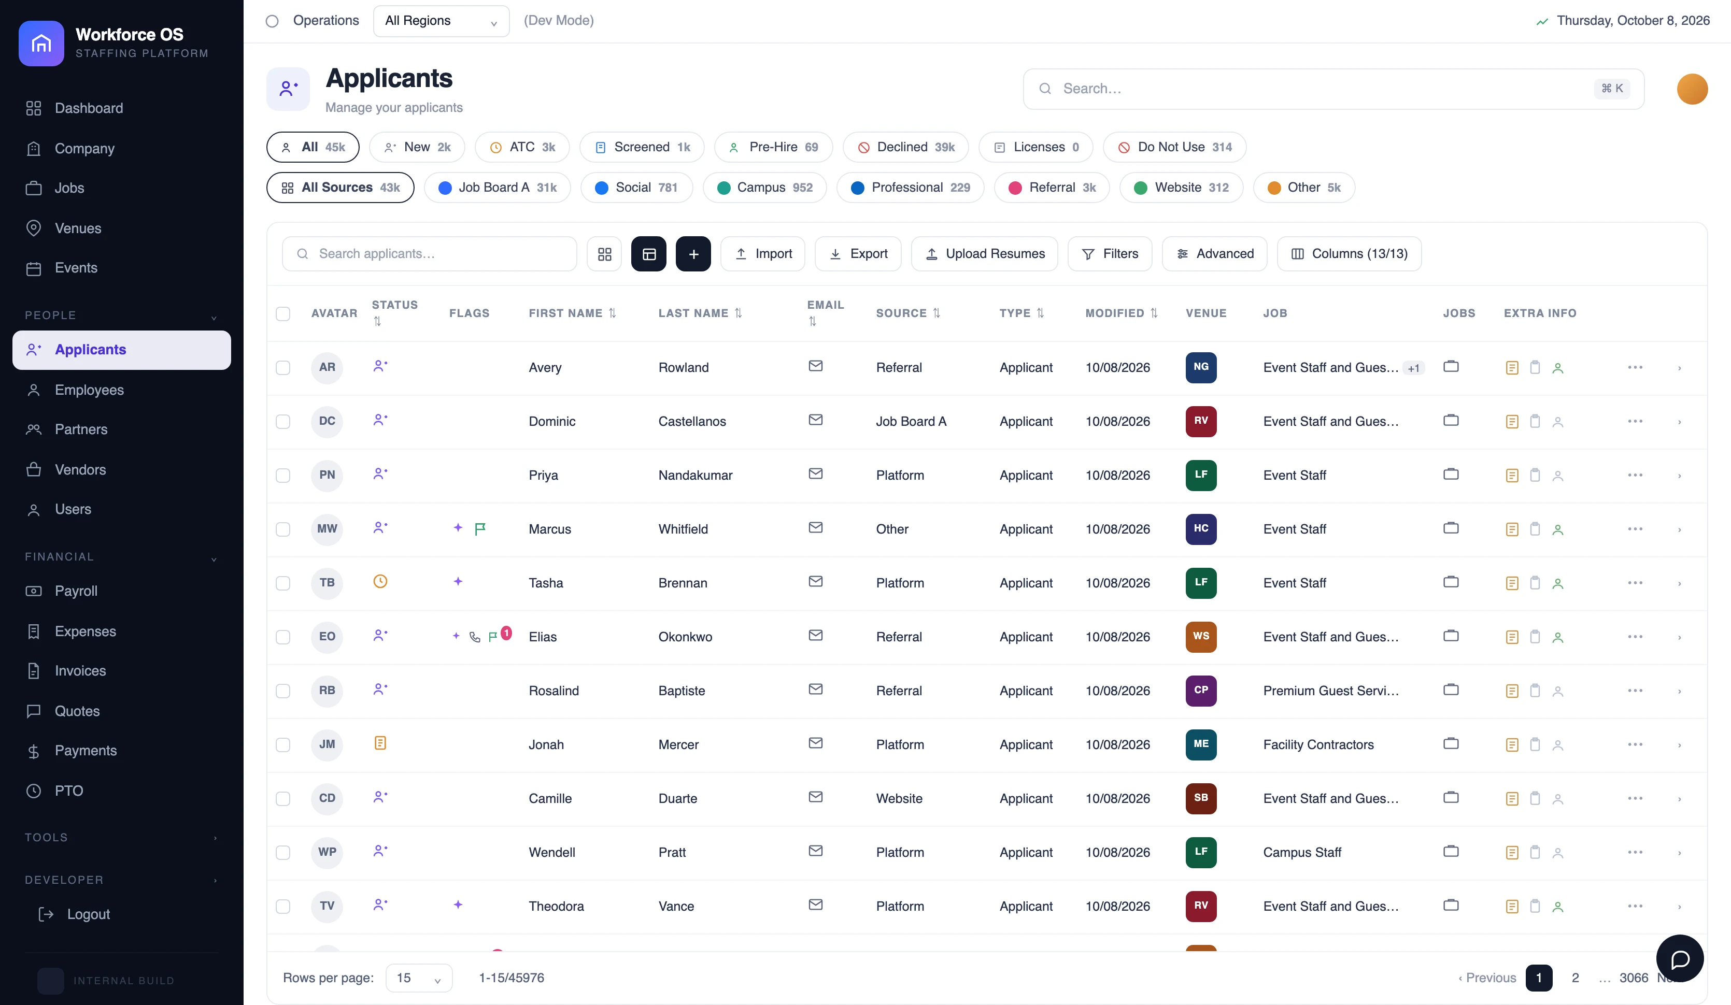1731x1005 pixels.
Task: Open the rows per page dropdown
Action: coord(419,978)
